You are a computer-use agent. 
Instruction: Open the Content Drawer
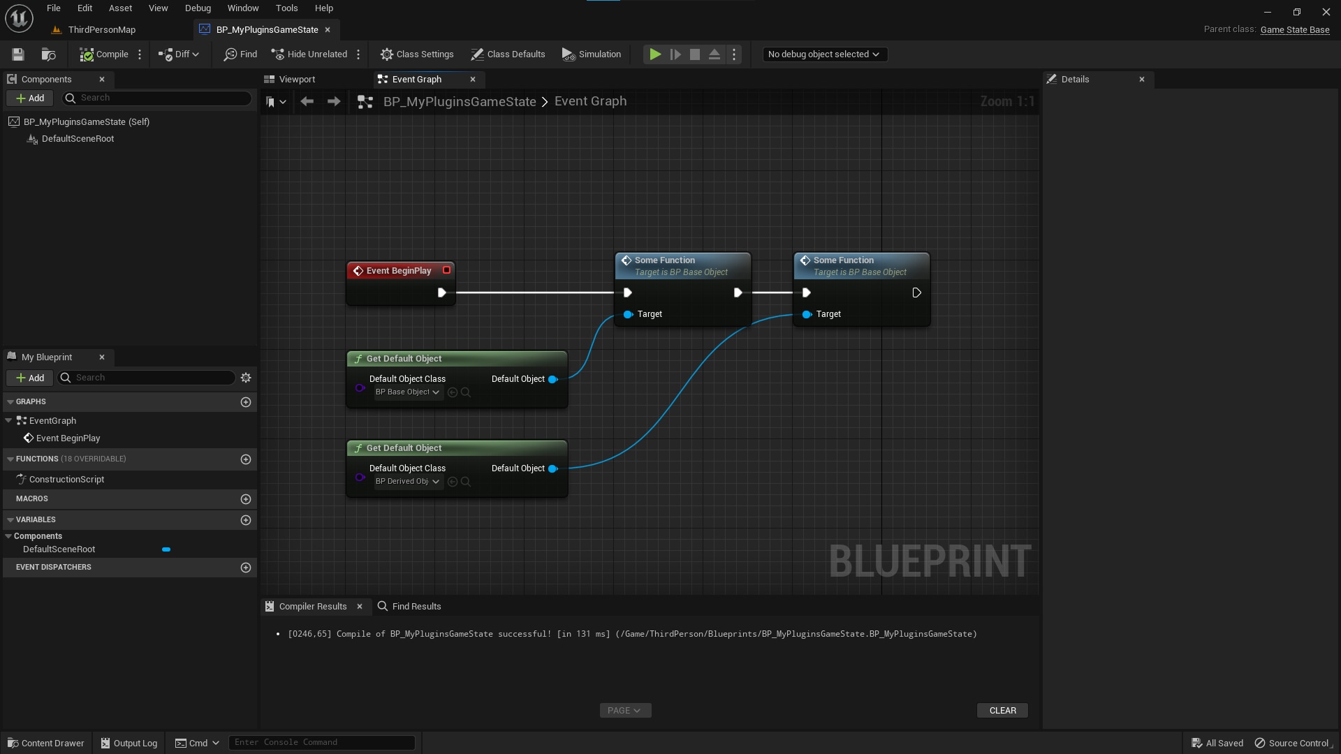click(x=45, y=742)
